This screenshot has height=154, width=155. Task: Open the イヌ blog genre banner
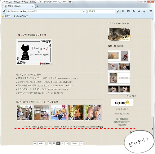point(119,35)
